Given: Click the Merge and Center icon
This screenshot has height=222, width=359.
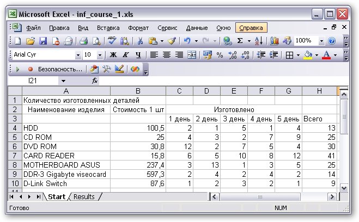Looking at the screenshot, I should tap(191, 55).
